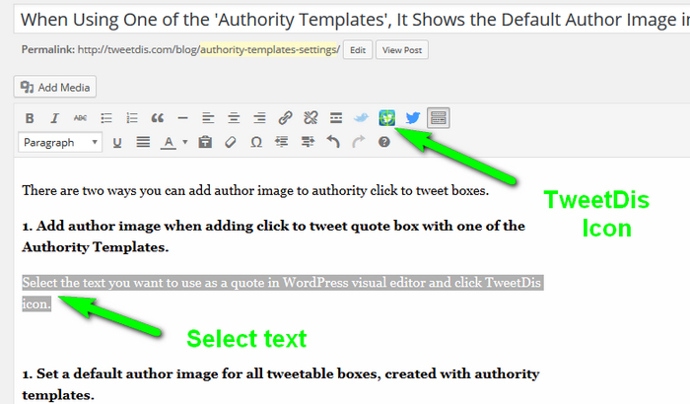
Task: Click the TweetDis icon in toolbar
Action: click(386, 118)
